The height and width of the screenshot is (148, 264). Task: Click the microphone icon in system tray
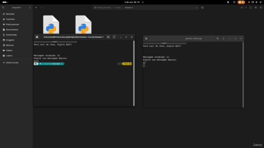249,2
